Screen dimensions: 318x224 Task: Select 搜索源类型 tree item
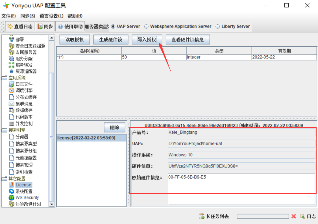point(23,144)
